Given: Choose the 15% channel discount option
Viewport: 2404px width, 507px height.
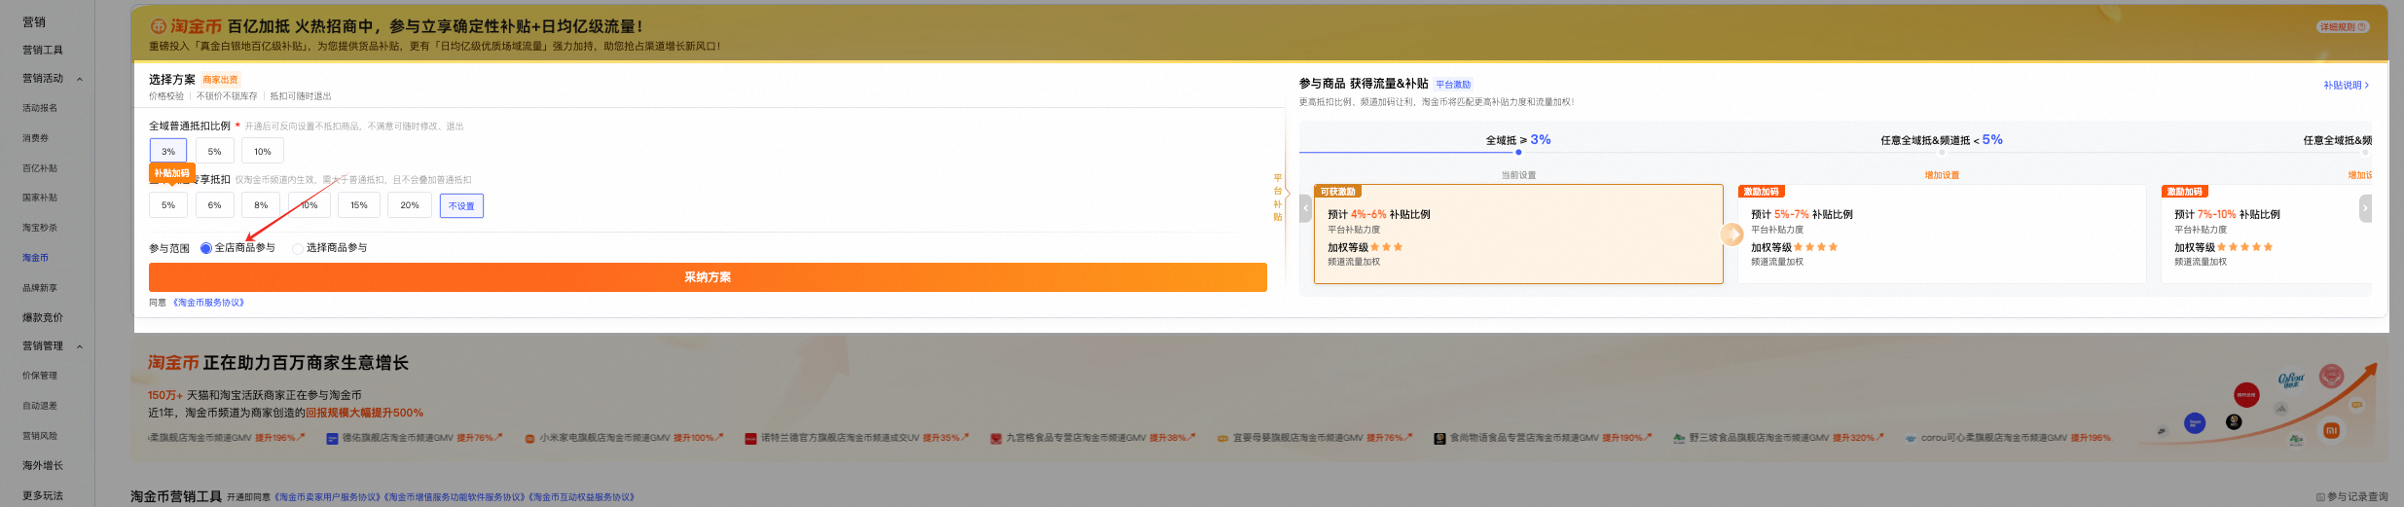Looking at the screenshot, I should (359, 205).
